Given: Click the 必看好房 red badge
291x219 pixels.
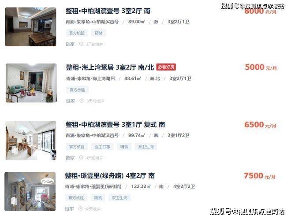Looking at the screenshot, I should 166,67.
